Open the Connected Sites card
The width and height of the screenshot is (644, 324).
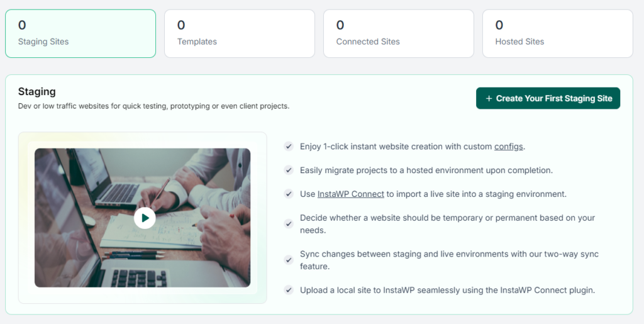tap(398, 34)
